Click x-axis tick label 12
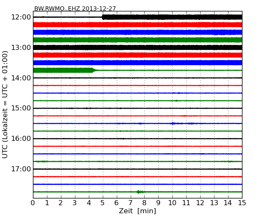 (200, 203)
